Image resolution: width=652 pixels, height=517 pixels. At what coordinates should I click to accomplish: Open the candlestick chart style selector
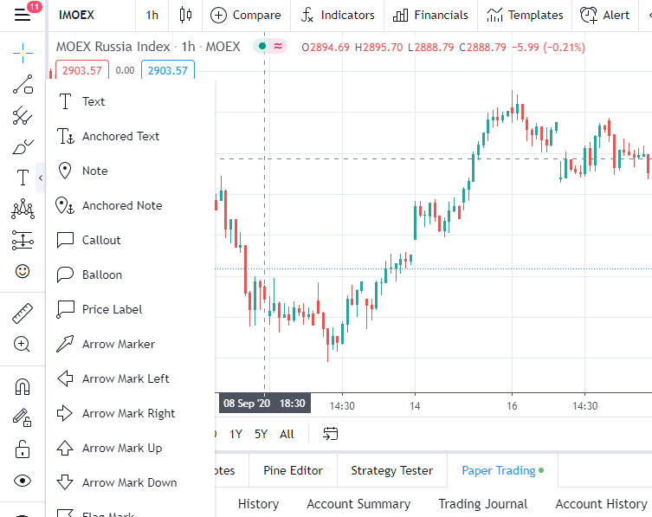coord(184,15)
